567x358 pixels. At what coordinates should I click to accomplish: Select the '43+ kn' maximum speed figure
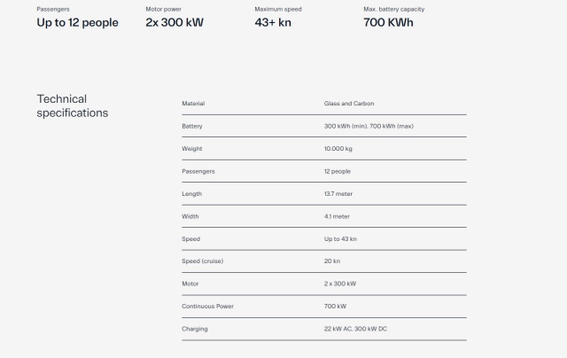coord(273,22)
